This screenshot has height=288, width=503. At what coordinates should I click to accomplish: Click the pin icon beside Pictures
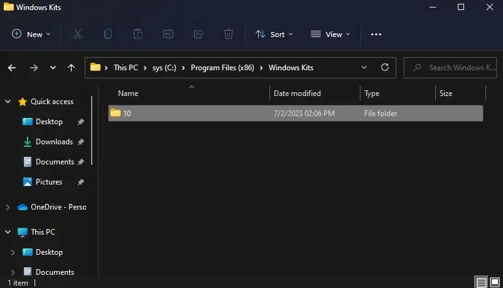coord(81,183)
